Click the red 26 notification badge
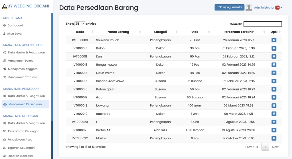Viewport: 292px width, 159px height. tap(277, 7)
